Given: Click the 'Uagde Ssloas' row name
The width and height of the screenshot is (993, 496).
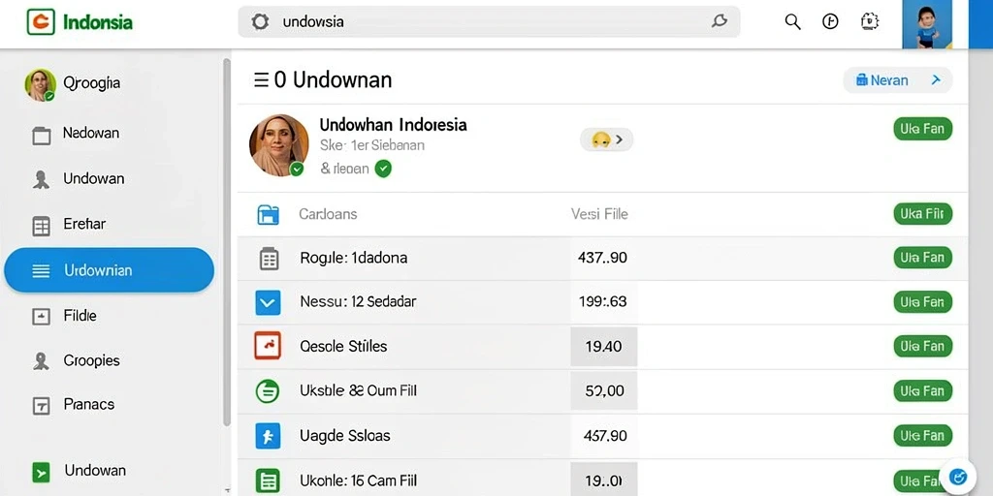Looking at the screenshot, I should pos(344,436).
